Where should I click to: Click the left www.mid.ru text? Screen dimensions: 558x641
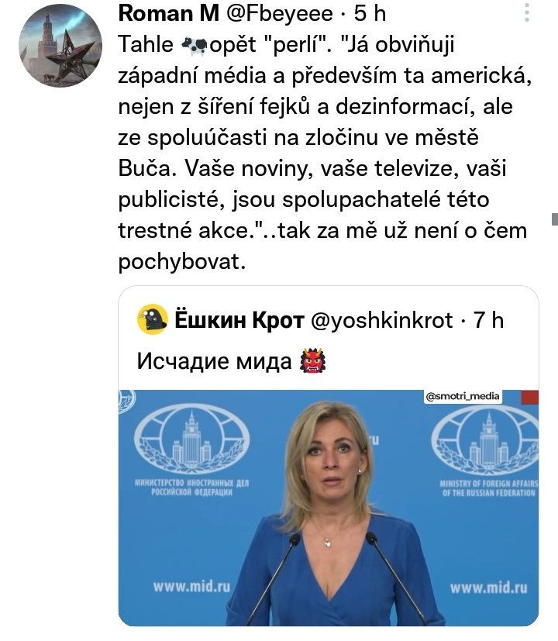coord(191,587)
